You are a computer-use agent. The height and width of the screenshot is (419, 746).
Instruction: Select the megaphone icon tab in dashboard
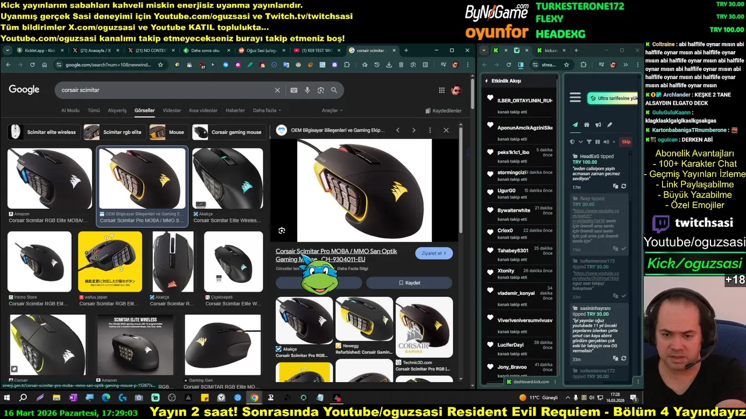pyautogui.click(x=598, y=125)
